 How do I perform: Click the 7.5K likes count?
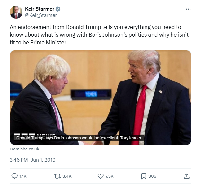point(110,176)
